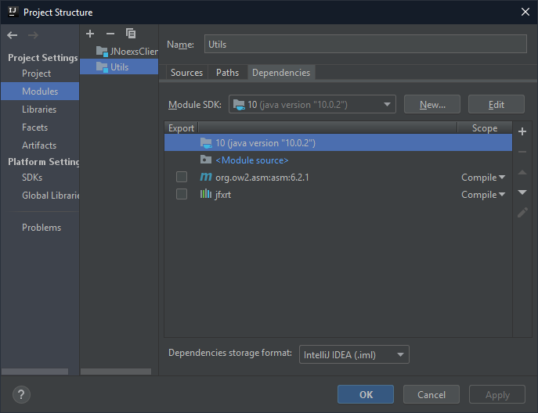
Task: Add dependency with the plus icon
Action: (x=522, y=131)
